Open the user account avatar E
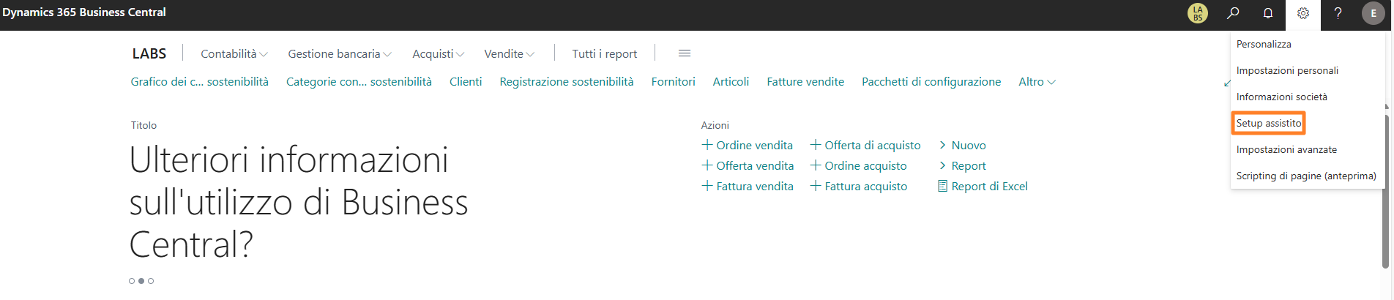Screen dimensions: 1394x300 (x=1373, y=13)
